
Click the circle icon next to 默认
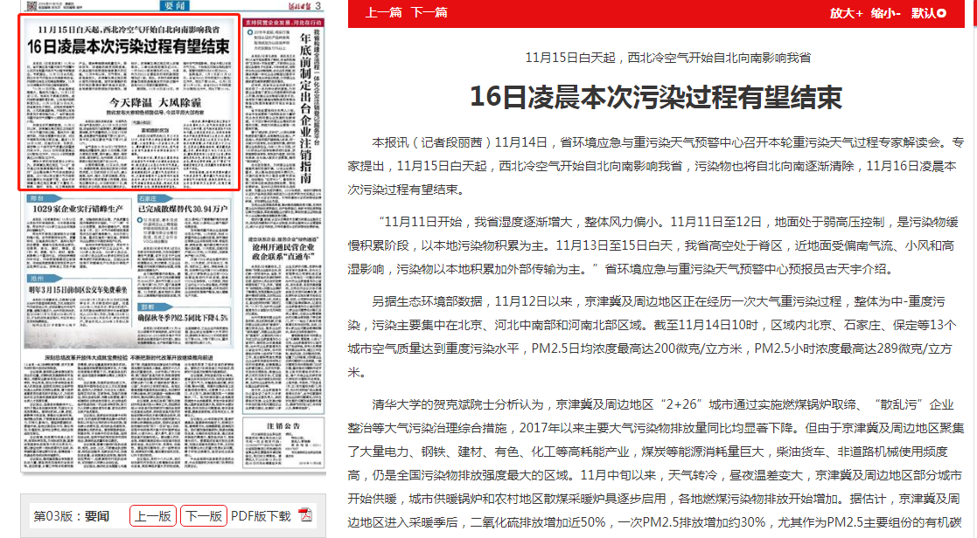[941, 13]
